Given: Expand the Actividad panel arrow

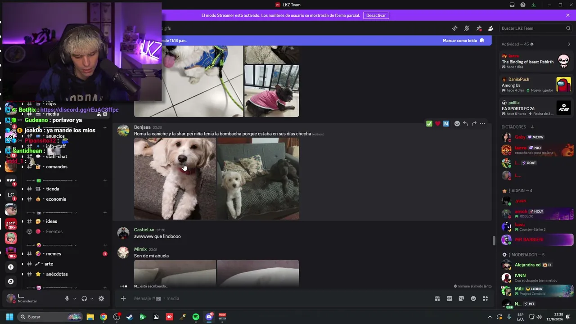Looking at the screenshot, I should click(569, 44).
